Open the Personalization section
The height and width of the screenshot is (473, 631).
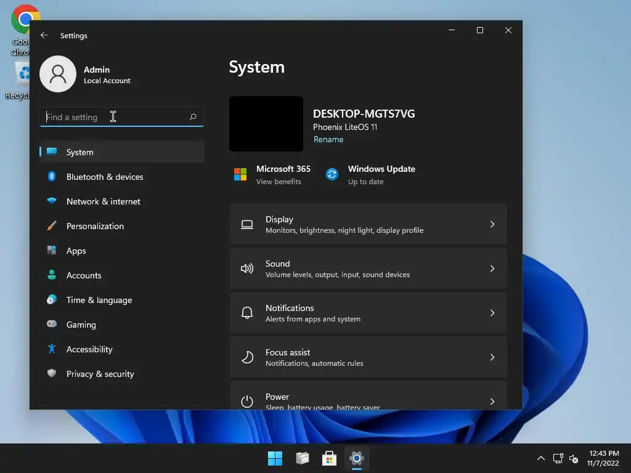(122, 225)
